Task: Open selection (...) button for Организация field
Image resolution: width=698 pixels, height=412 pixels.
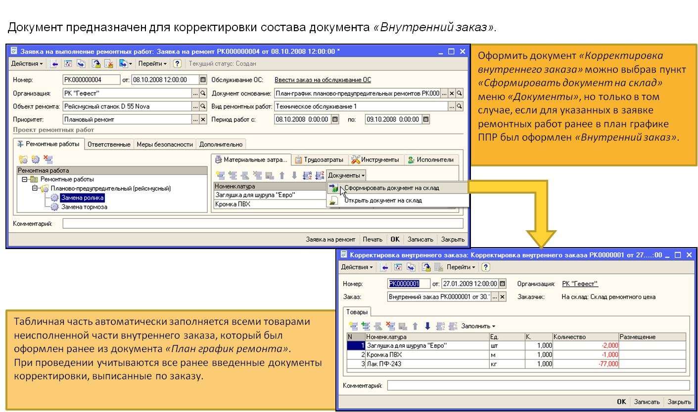Action: pos(195,93)
